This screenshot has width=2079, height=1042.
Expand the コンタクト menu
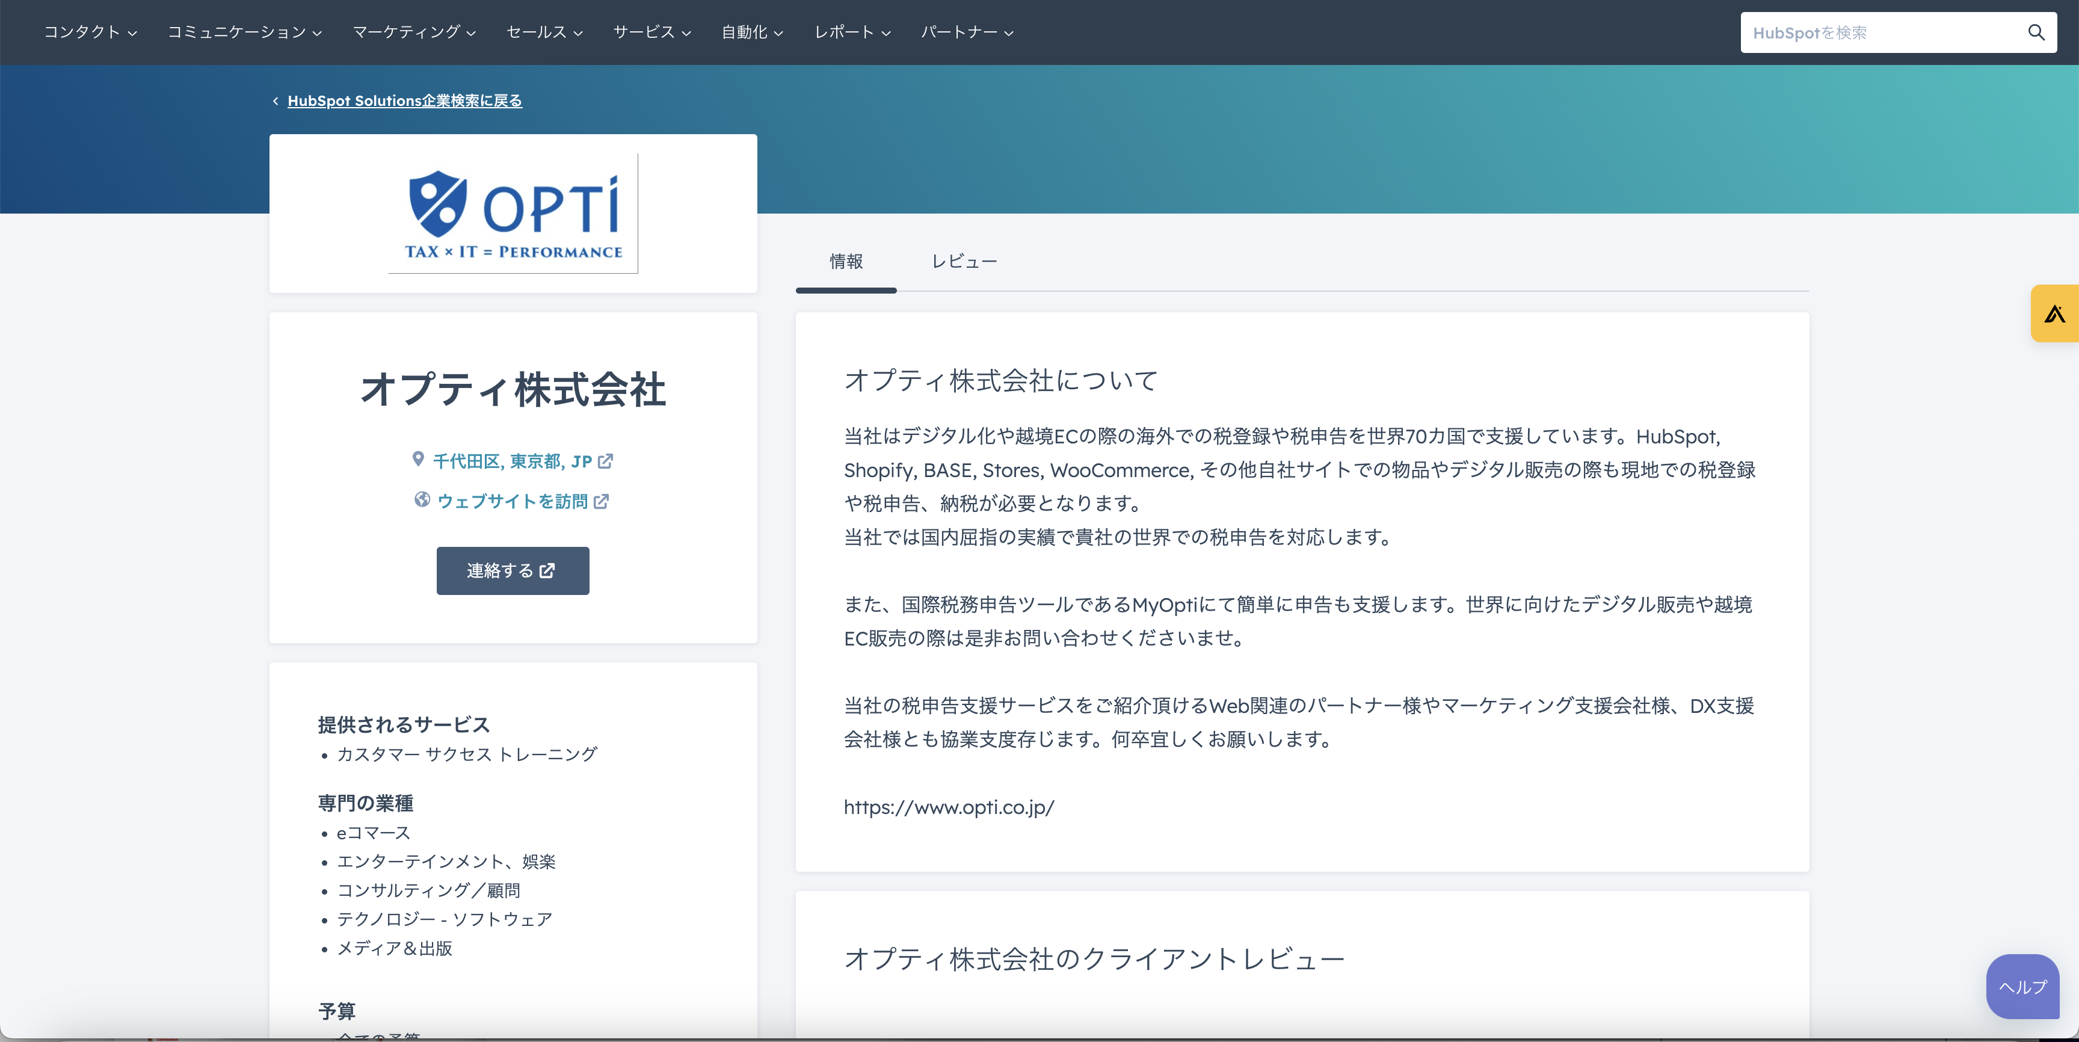tap(90, 32)
